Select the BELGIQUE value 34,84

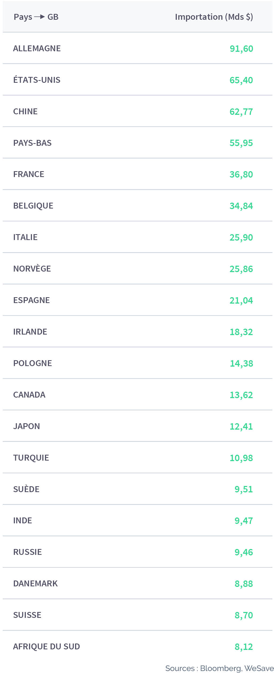pos(241,206)
